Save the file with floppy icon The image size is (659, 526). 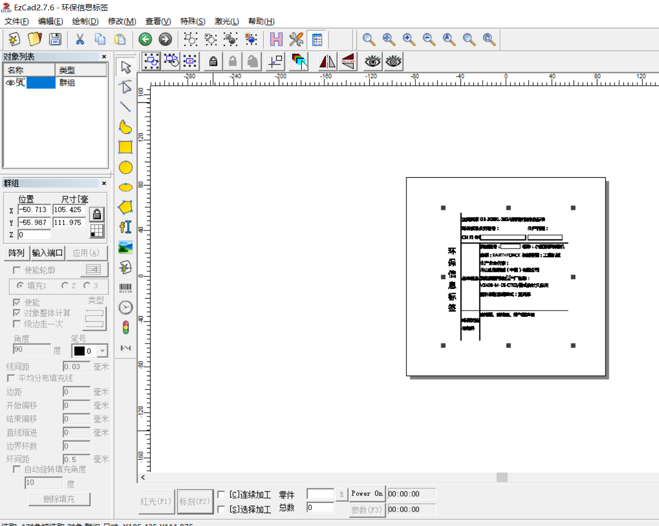(55, 39)
